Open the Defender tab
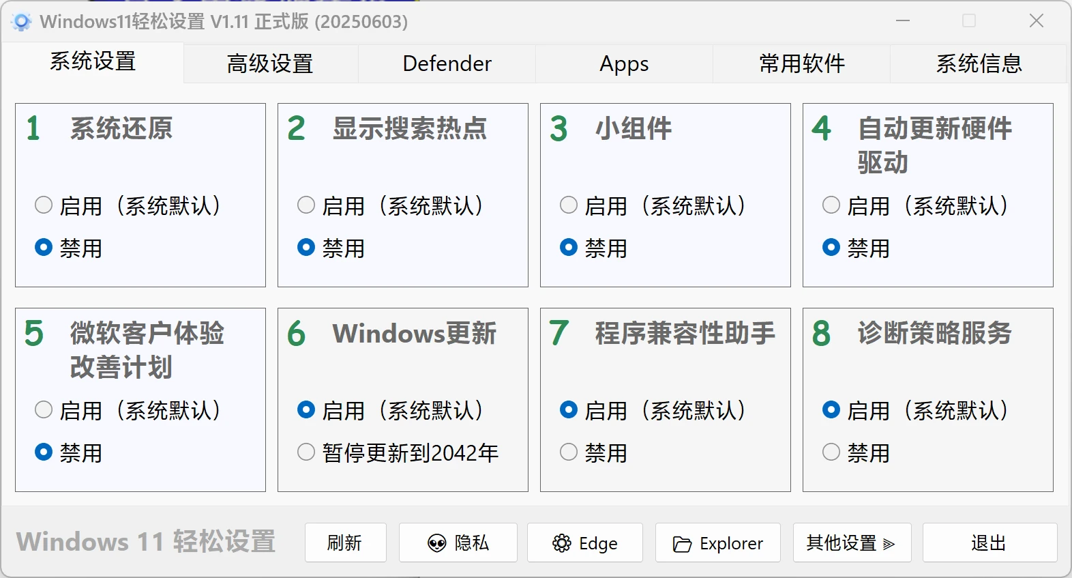 click(447, 63)
